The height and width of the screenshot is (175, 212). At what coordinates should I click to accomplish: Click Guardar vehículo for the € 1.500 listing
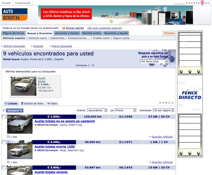tap(162, 137)
